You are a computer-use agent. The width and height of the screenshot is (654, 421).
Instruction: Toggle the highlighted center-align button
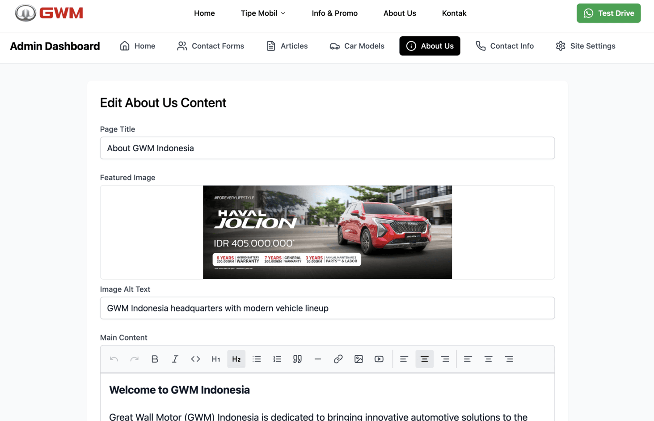(424, 359)
